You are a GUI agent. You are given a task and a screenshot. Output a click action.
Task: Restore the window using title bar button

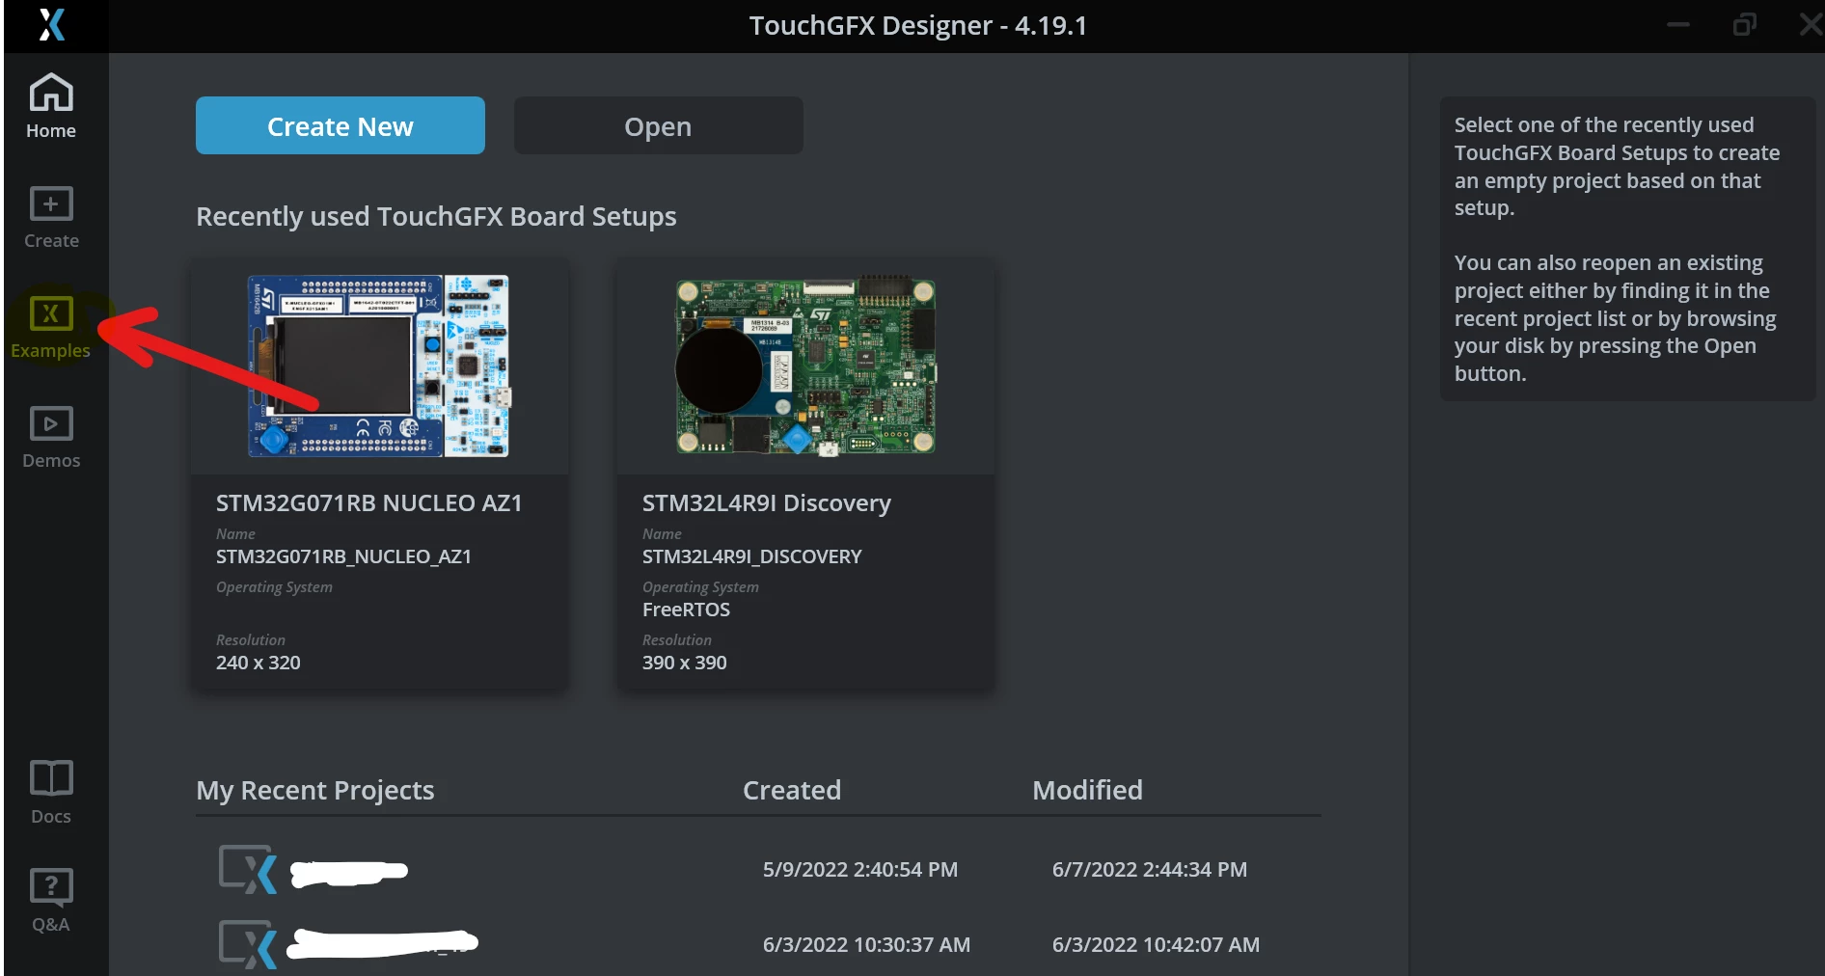click(x=1744, y=25)
